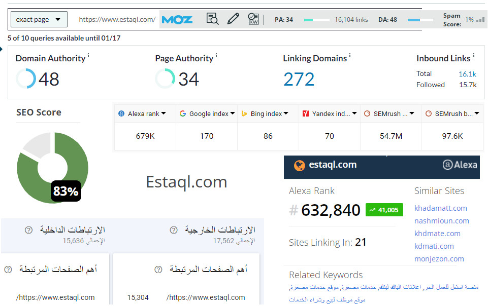The height and width of the screenshot is (306, 488).
Task: Click the Page Authority circular gauge
Action: (x=165, y=79)
